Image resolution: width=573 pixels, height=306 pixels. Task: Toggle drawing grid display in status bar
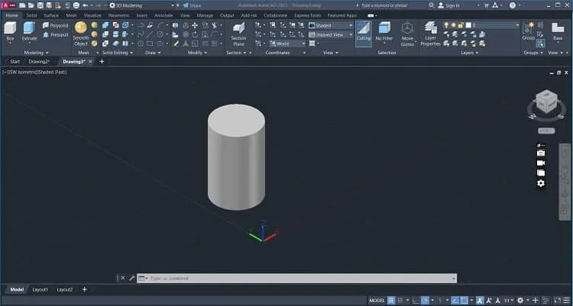point(391,301)
